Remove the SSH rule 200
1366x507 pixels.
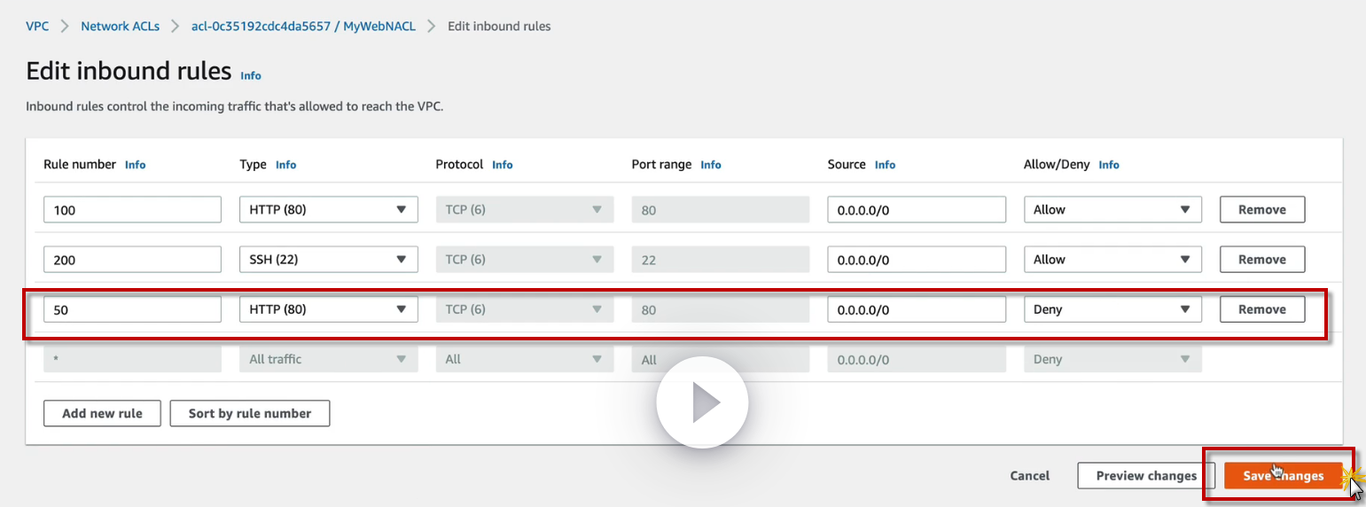pyautogui.click(x=1261, y=260)
